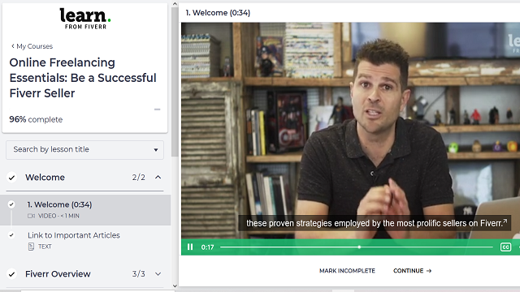Toggle the Fiverr Overview section checkmark
The width and height of the screenshot is (520, 292).
click(x=11, y=274)
